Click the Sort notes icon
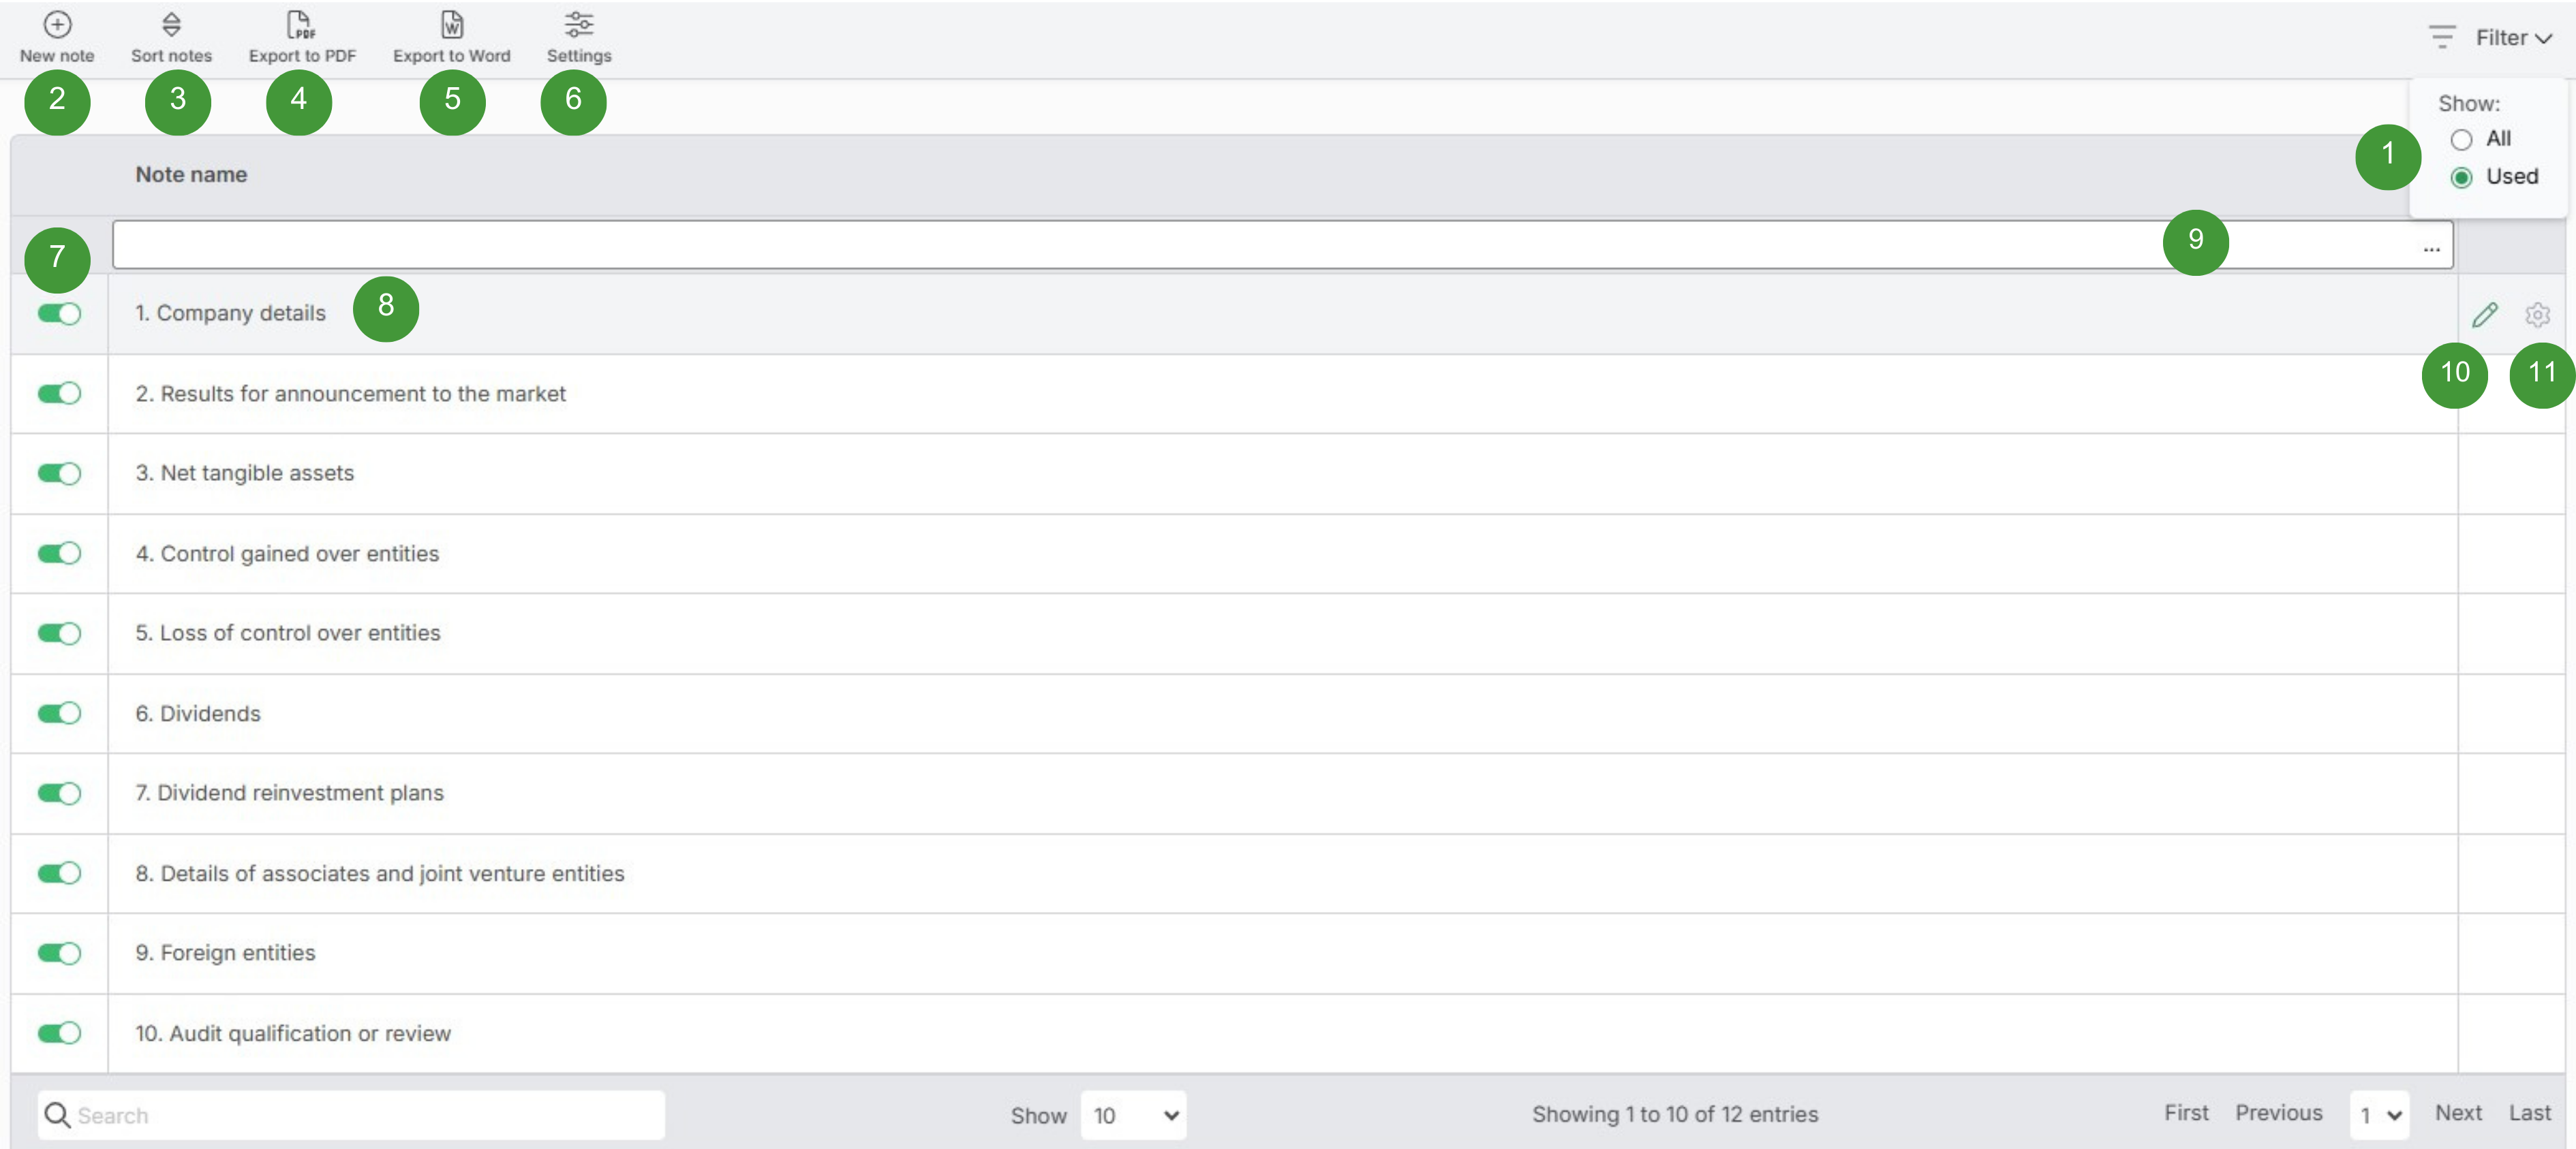 (171, 24)
